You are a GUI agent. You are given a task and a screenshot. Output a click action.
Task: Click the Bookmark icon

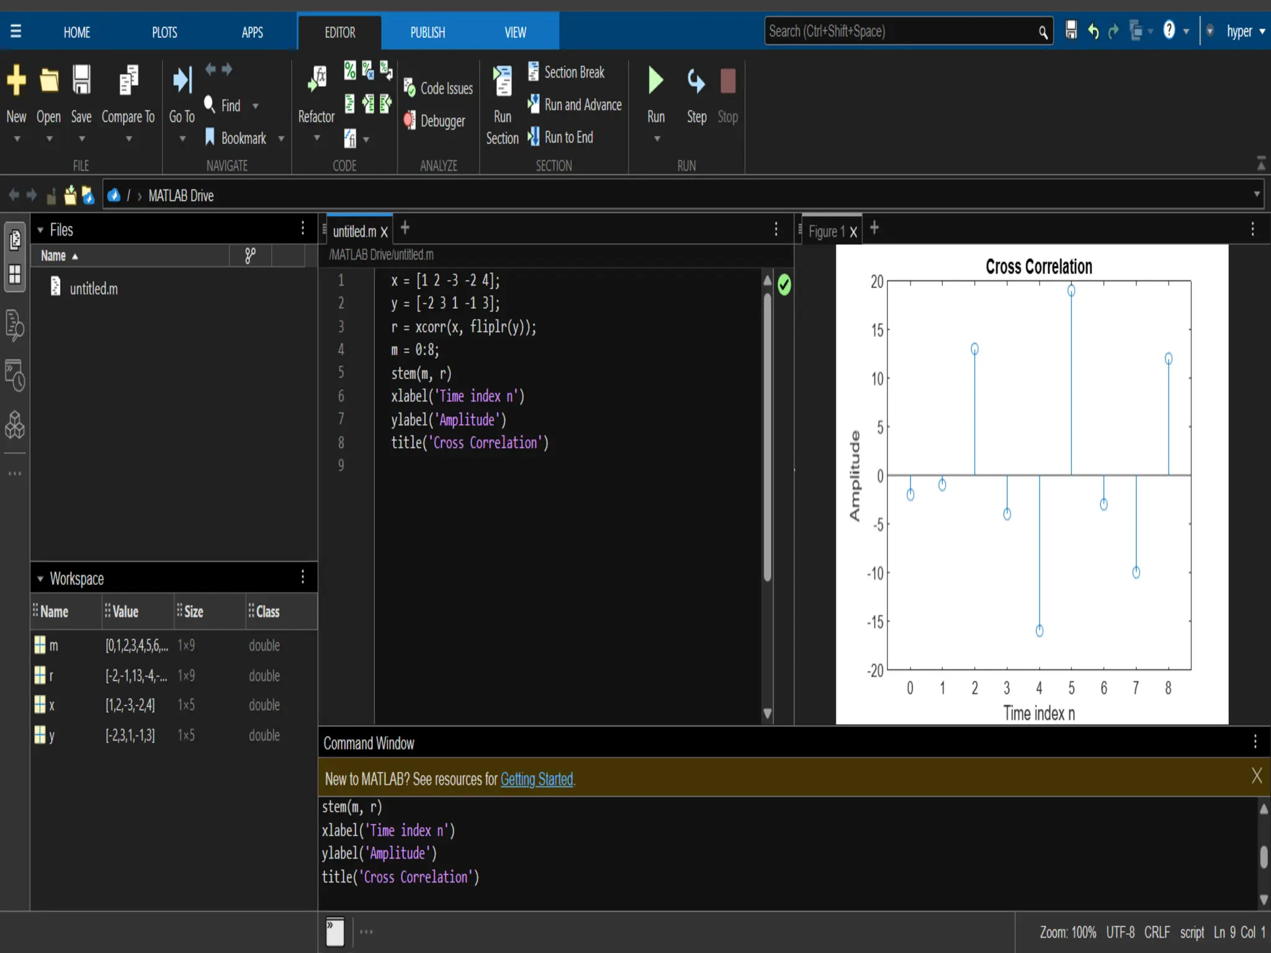pos(210,137)
